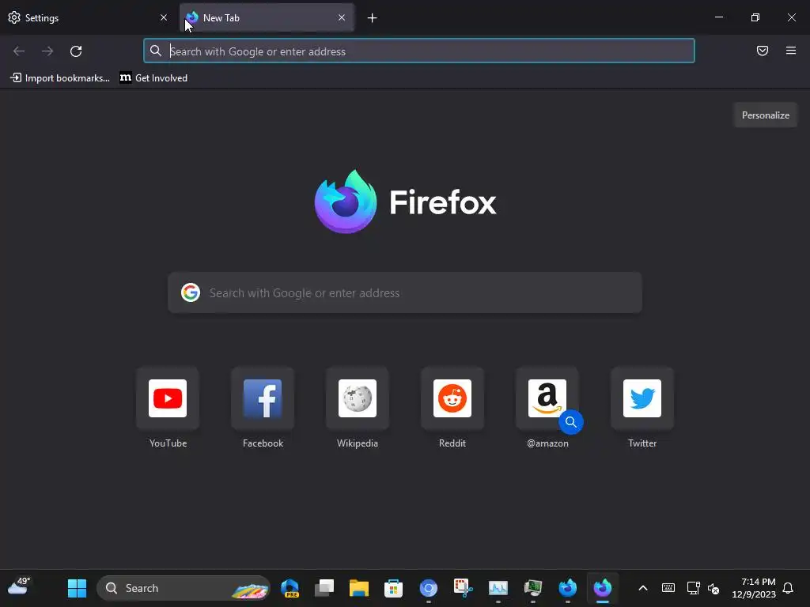Open the network status tray icon
The height and width of the screenshot is (607, 810).
point(693,588)
